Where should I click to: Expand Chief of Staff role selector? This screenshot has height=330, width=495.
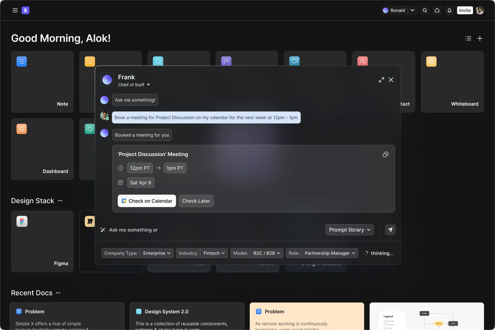134,85
